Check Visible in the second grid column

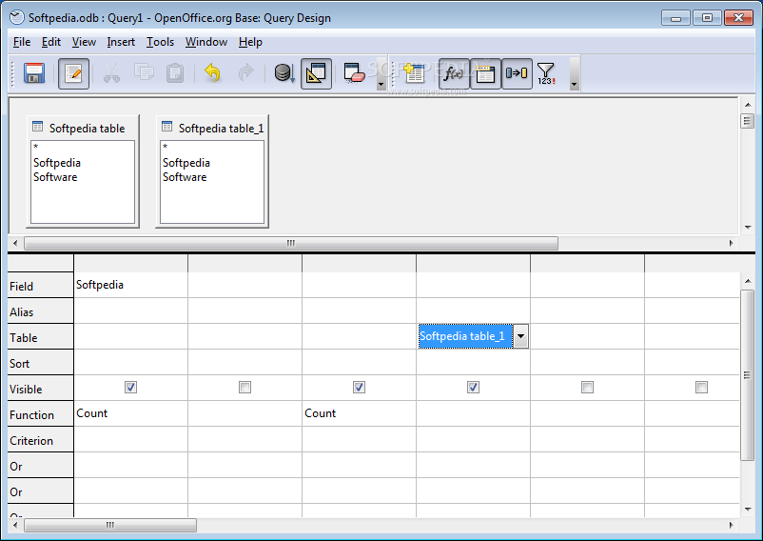pos(245,387)
